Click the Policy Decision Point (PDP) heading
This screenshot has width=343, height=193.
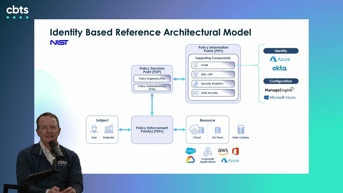[152, 70]
